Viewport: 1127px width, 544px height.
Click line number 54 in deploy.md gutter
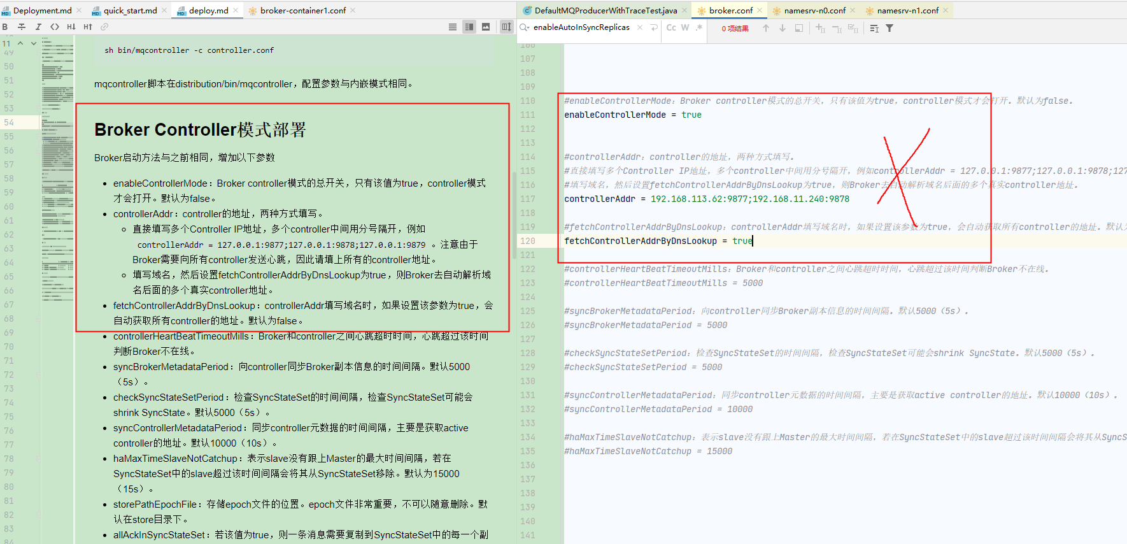coord(9,122)
